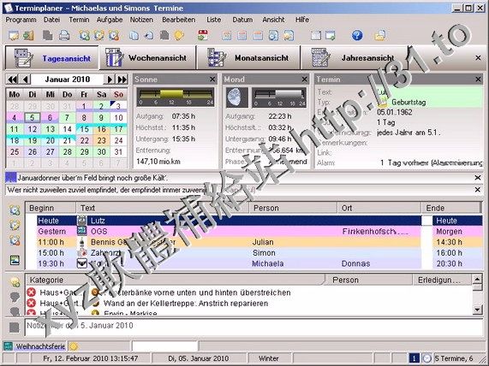This screenshot has height=366, width=489.
Task: Click the sun icon in bottom bar
Action: pyautogui.click(x=74, y=346)
